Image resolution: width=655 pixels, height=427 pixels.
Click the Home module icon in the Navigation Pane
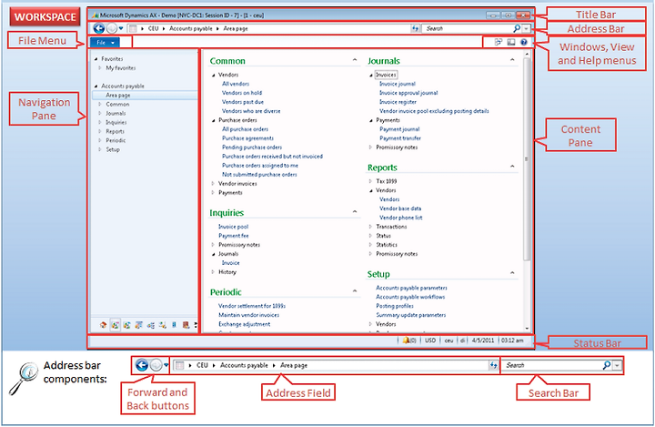pyautogui.click(x=103, y=325)
